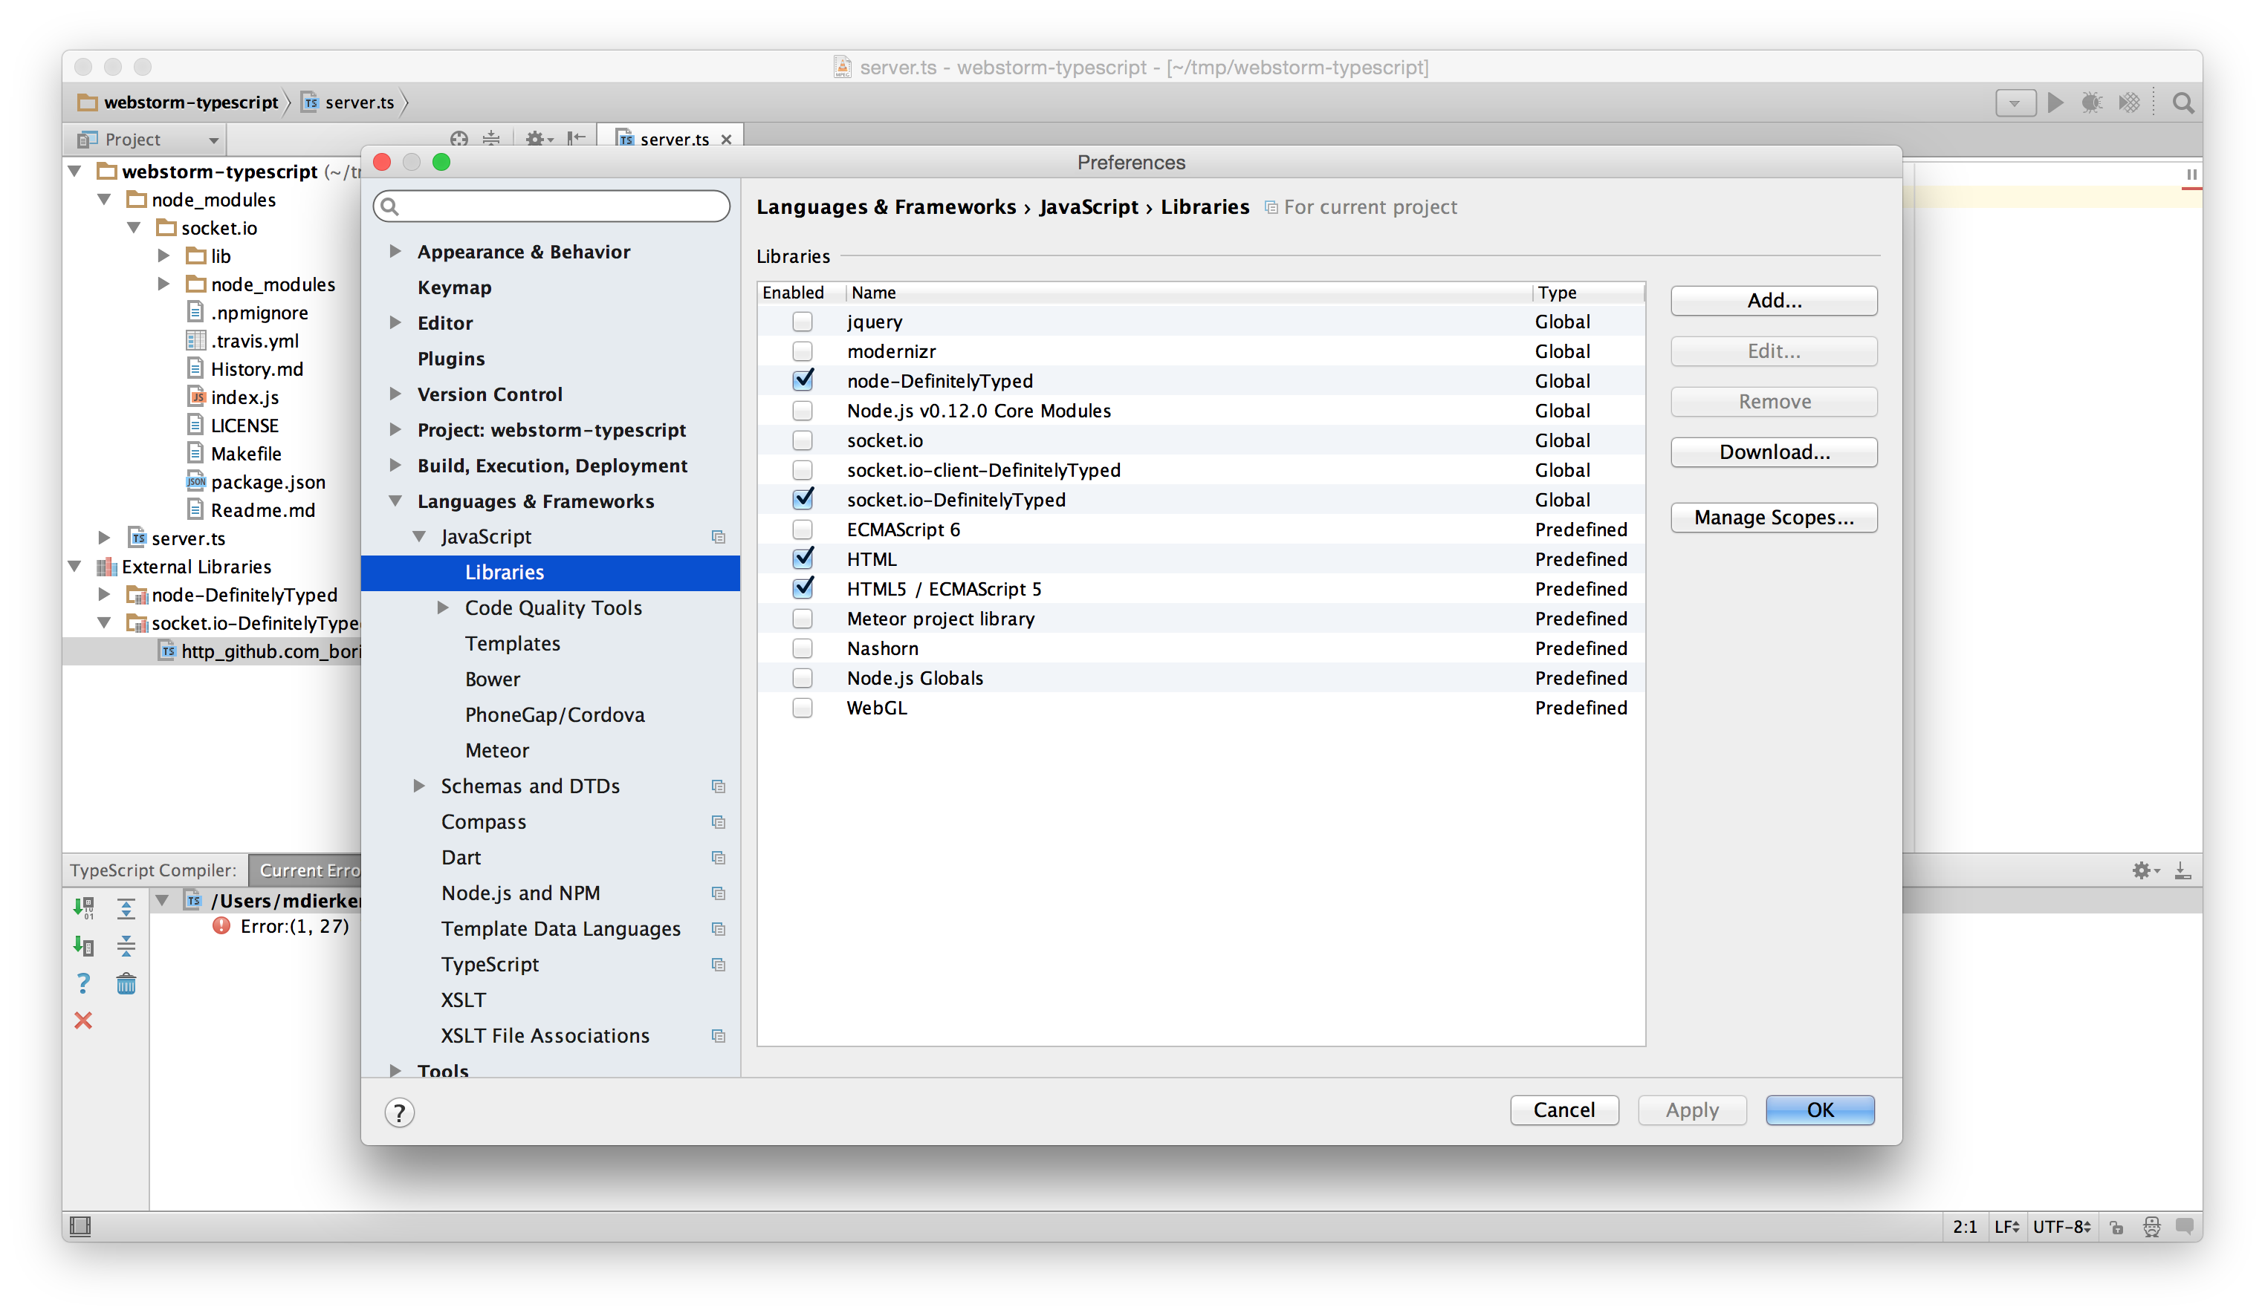Click UTF-8 encoding selector in status bar
This screenshot has width=2265, height=1316.
click(2062, 1227)
